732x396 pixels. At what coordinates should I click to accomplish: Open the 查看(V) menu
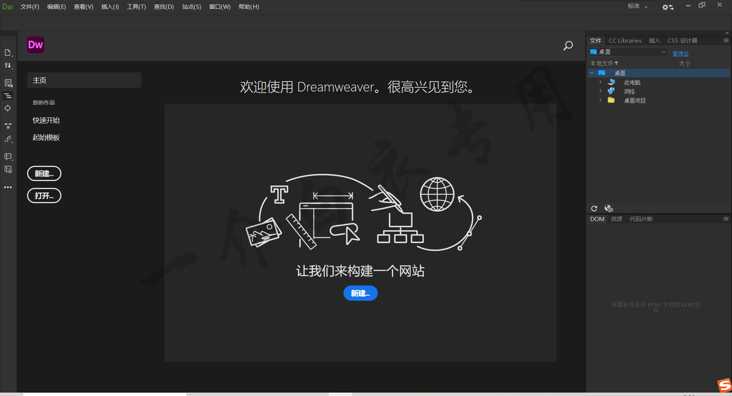click(x=83, y=7)
